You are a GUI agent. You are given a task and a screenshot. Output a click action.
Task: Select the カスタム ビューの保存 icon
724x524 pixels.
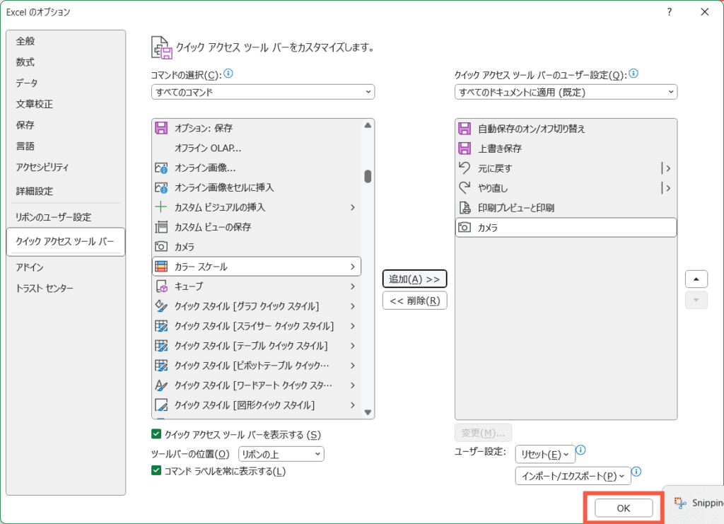pyautogui.click(x=161, y=227)
